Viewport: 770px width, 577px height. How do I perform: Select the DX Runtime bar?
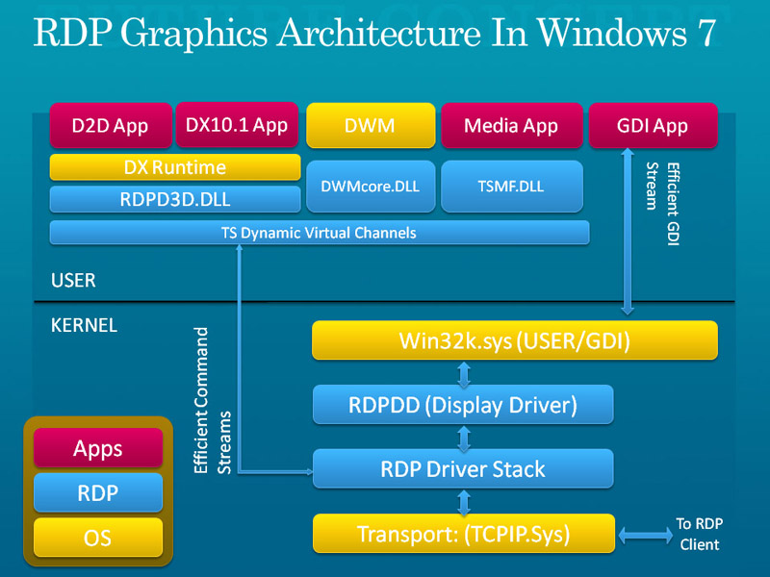pos(175,167)
